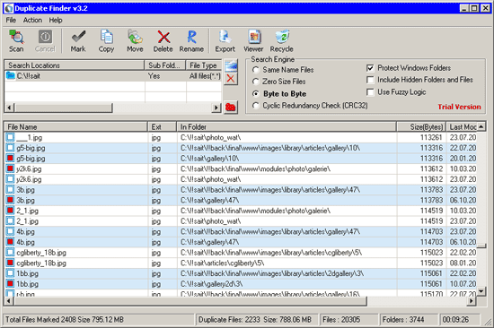Open the Help menu
This screenshot has height=328, width=494.
[x=56, y=20]
